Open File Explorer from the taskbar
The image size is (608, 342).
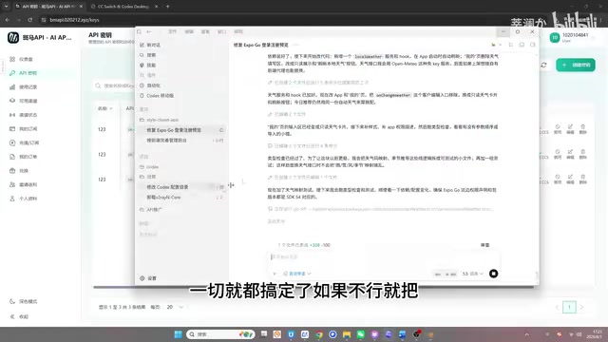click(347, 334)
